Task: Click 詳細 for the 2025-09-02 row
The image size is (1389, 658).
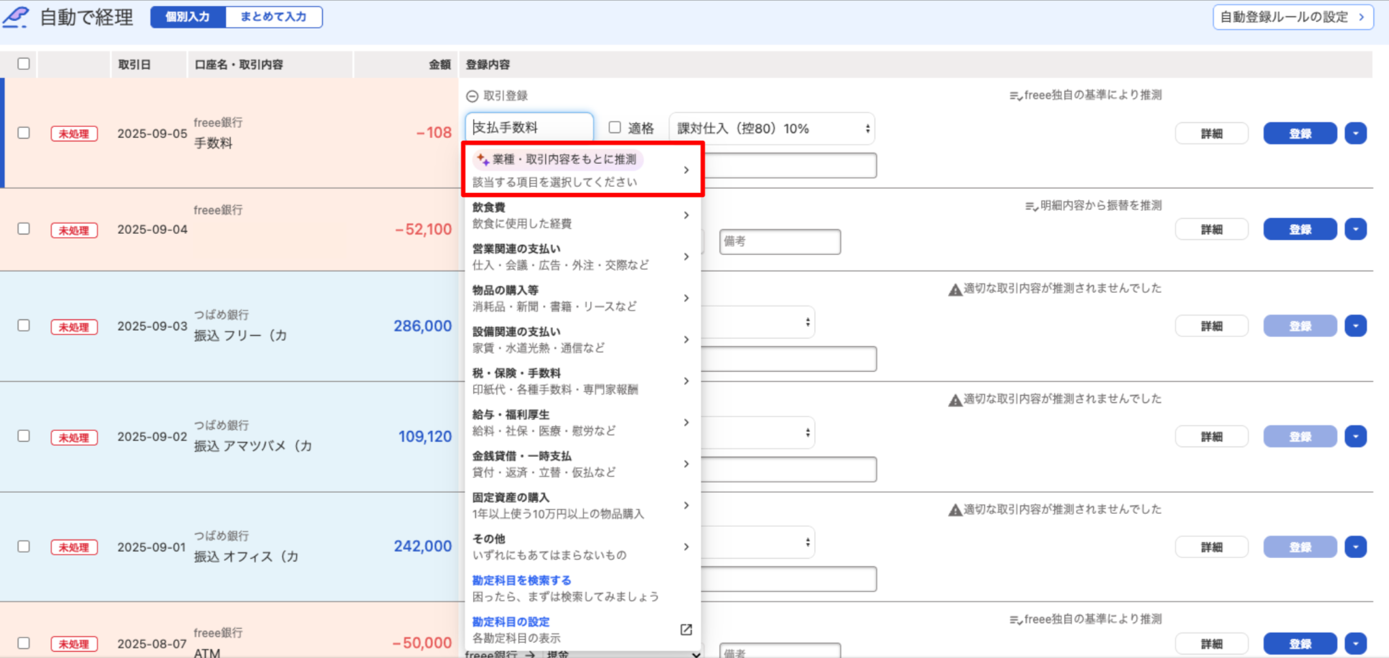Action: pyautogui.click(x=1211, y=436)
